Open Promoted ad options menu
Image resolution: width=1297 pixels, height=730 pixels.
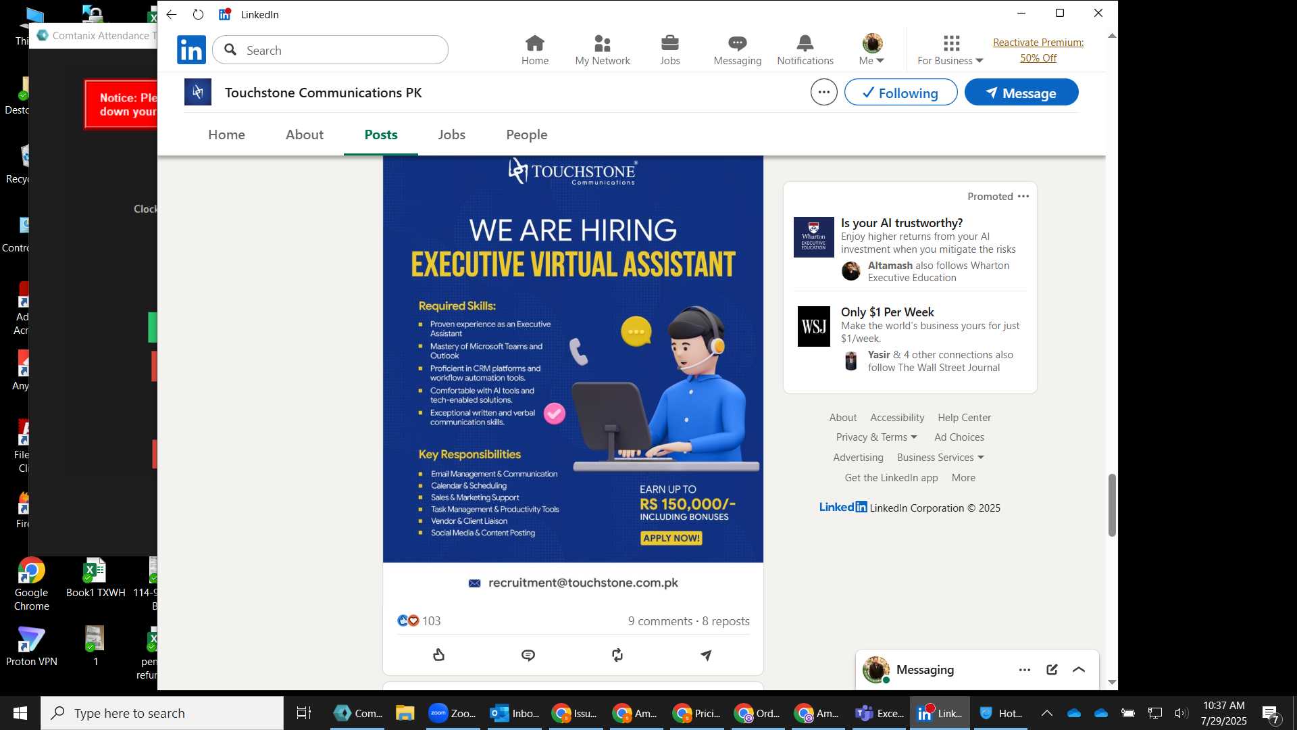tap(1023, 196)
